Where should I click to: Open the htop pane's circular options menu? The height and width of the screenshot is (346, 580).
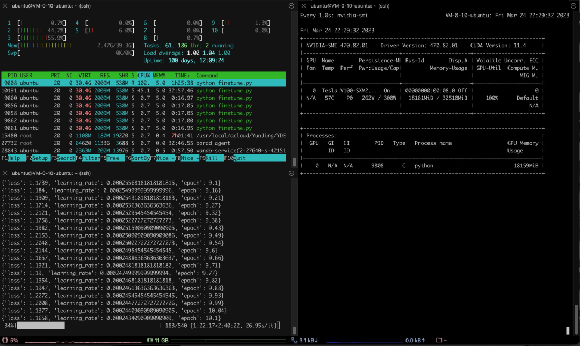292,6
